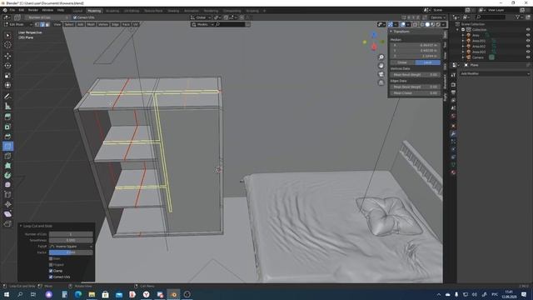Open shading options dropdown arrow
Image resolution: width=533 pixels, height=300 pixels.
tap(444, 24)
